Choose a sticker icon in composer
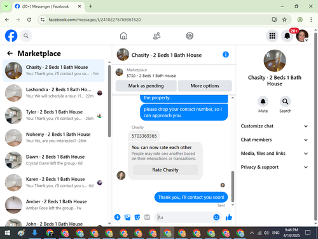Screen dimensions: 318x239 pos(137,217)
